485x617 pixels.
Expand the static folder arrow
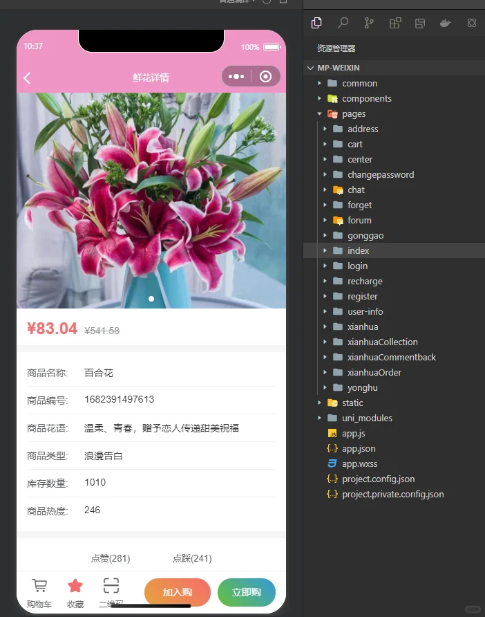[320, 403]
